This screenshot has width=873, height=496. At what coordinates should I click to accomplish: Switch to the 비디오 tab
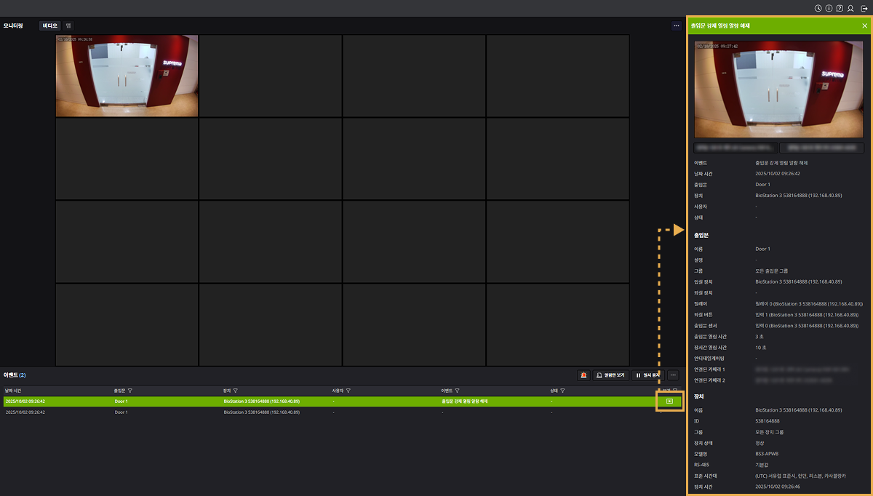(x=49, y=25)
